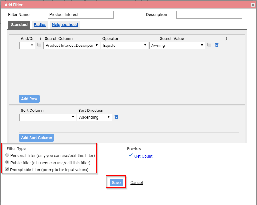Click the Filter Name input field

pyautogui.click(x=81, y=14)
